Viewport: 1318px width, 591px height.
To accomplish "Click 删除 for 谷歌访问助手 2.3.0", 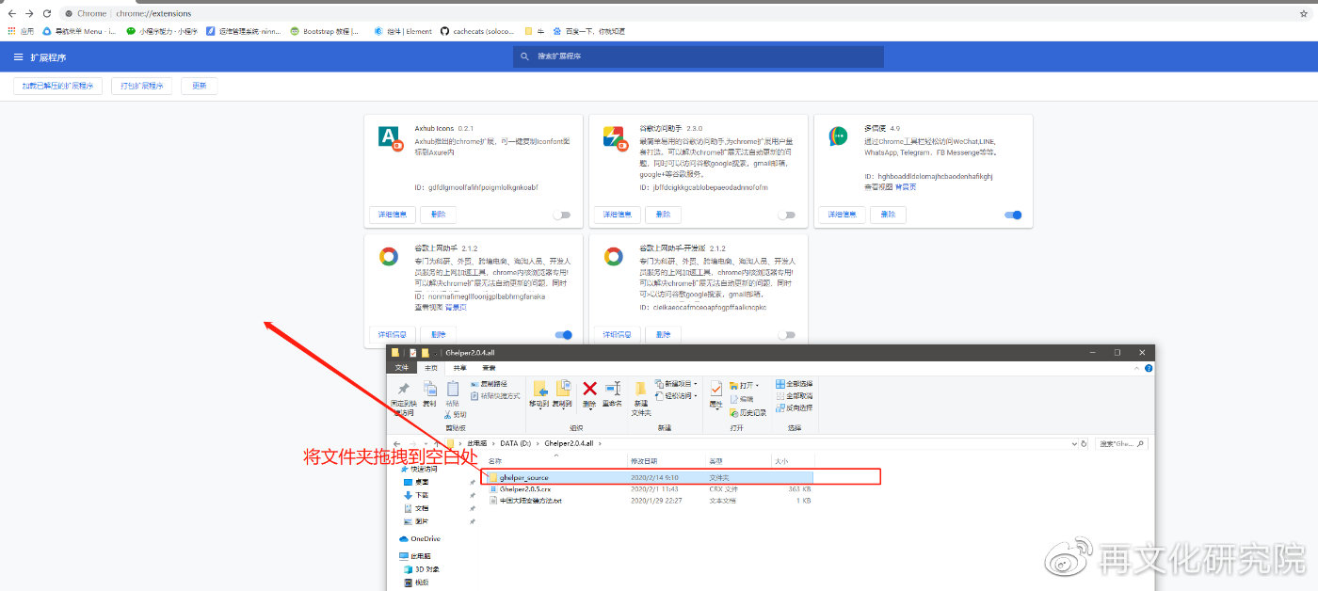I will pos(664,215).
